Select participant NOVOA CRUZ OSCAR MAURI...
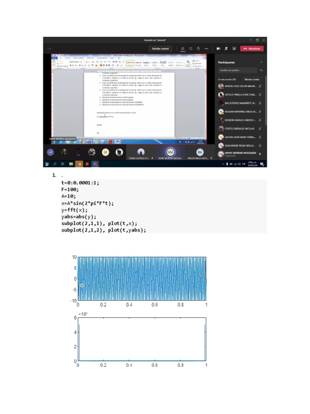The width and height of the screenshot is (310, 414). coord(240,86)
